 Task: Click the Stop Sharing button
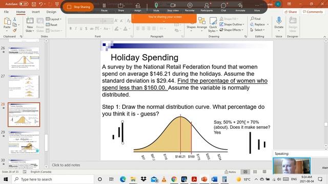pyautogui.click(x=78, y=7)
